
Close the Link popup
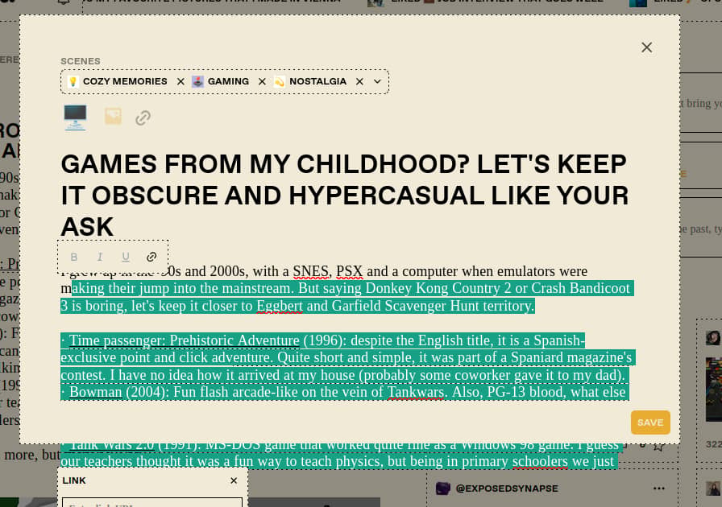234,480
